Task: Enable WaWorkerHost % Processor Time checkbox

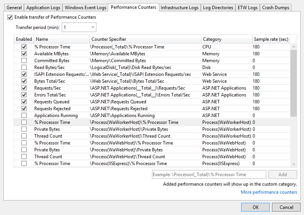Action: (24, 122)
